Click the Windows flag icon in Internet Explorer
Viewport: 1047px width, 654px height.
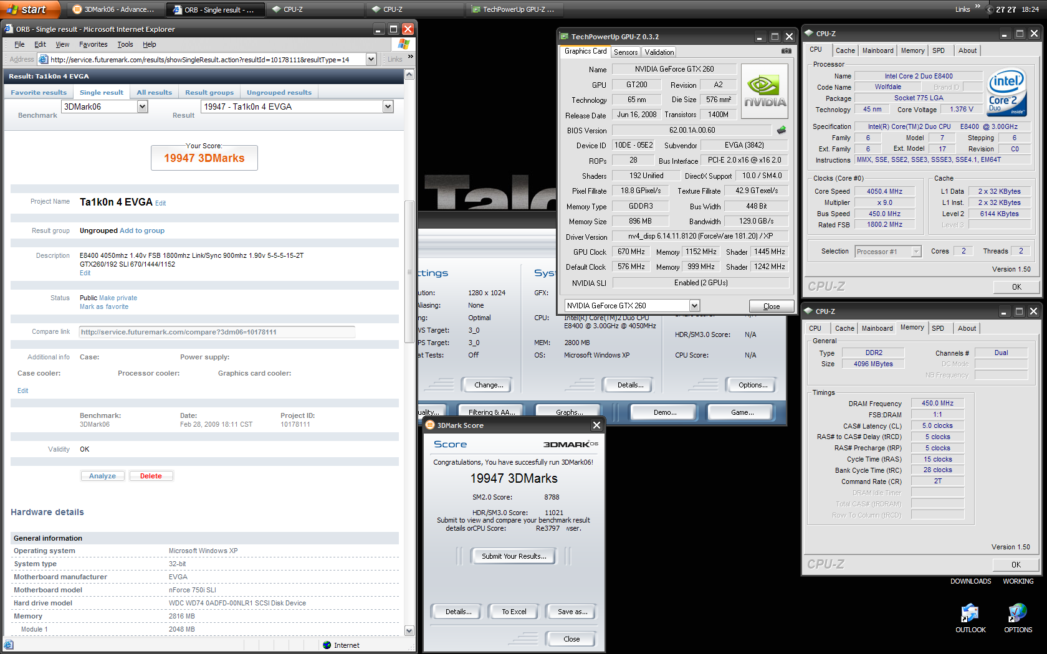(404, 44)
